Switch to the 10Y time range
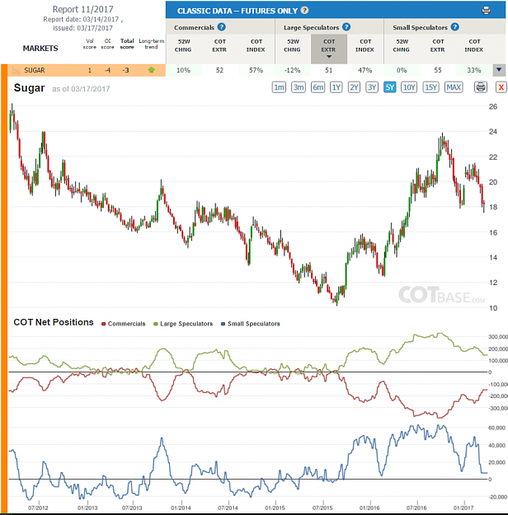The width and height of the screenshot is (508, 515). pyautogui.click(x=409, y=87)
